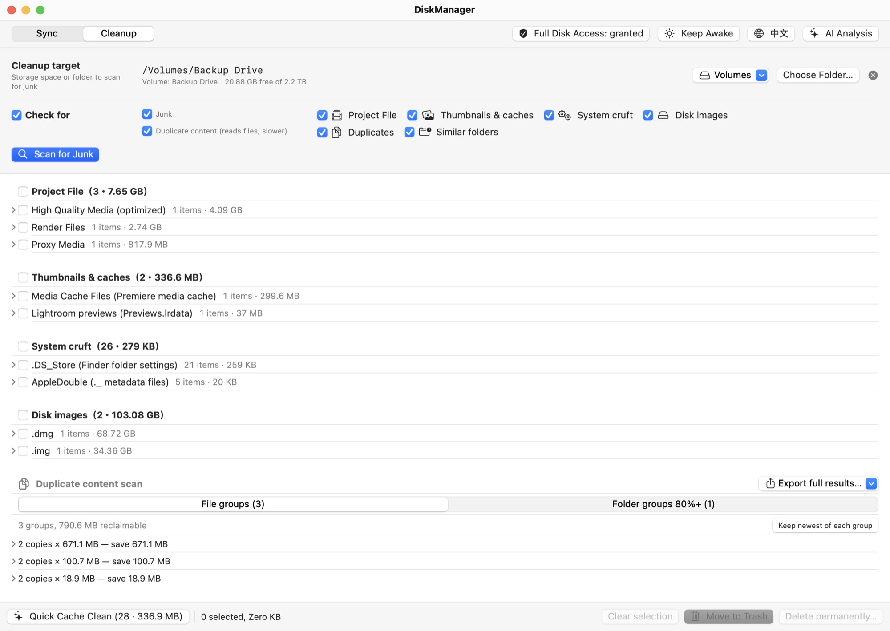The height and width of the screenshot is (631, 890).
Task: Switch to Folder groups 80%+ tab
Action: [663, 504]
